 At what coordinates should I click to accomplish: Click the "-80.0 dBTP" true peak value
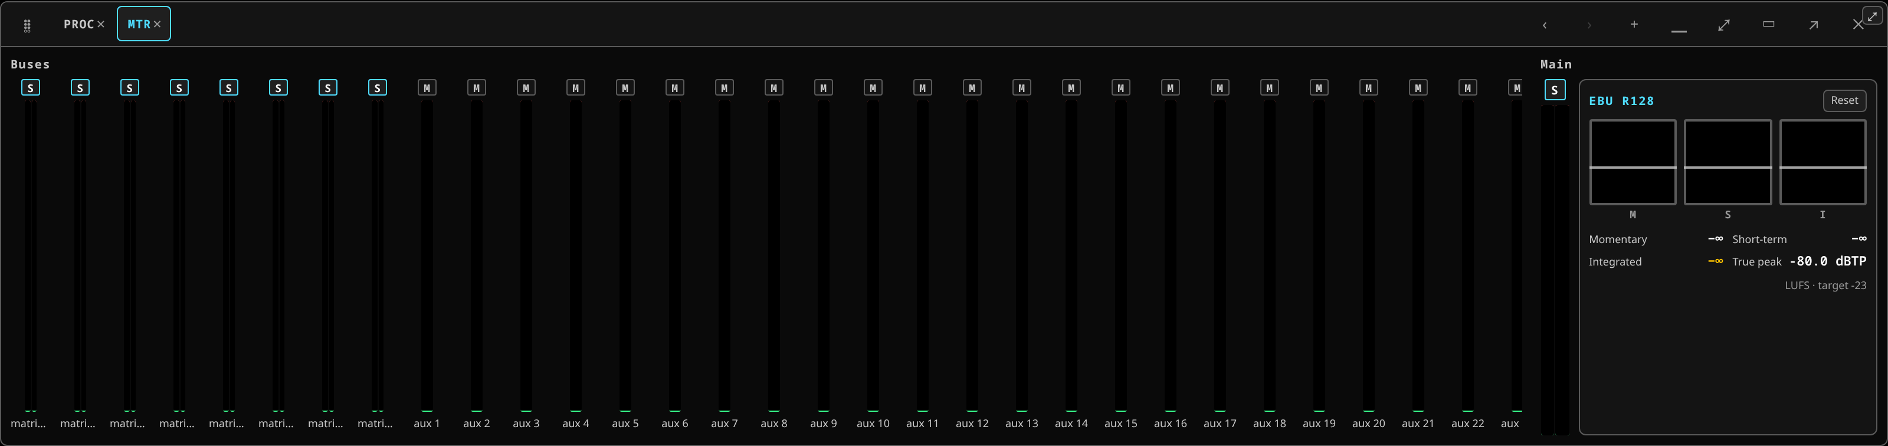pos(1828,261)
